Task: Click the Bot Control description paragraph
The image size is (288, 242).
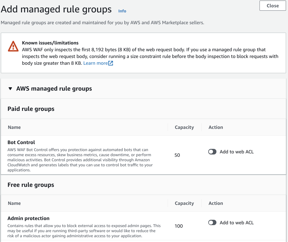Action: click(80, 160)
